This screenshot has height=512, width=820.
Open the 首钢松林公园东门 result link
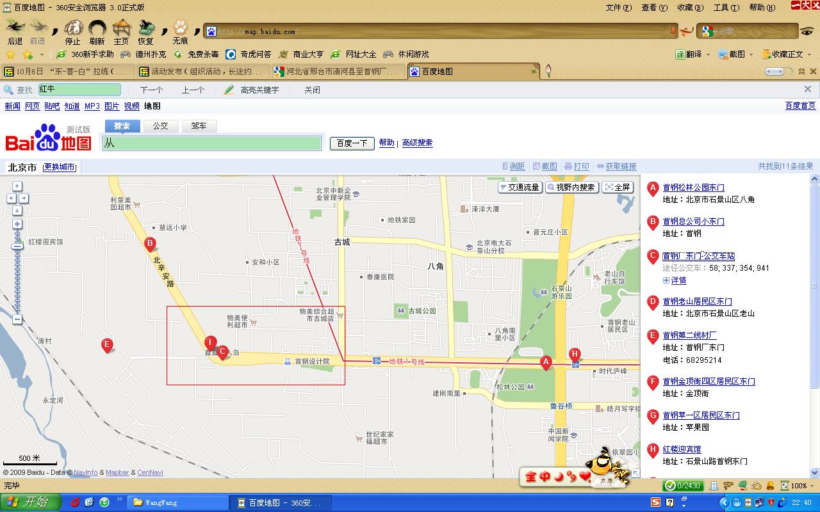tap(693, 188)
